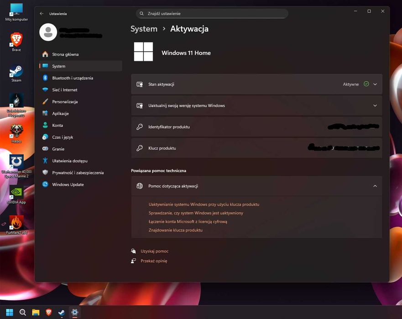Expand the Stan aktywacji row chevron
The image size is (402, 319).
[375, 84]
